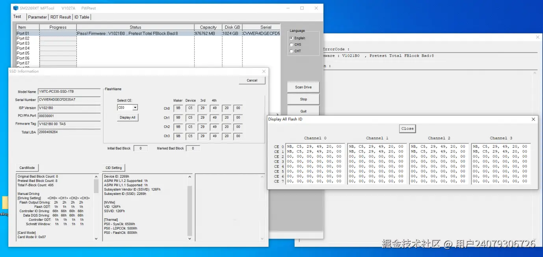Image resolution: width=543 pixels, height=257 pixels.
Task: Open the RDT Result tab
Action: tap(61, 17)
